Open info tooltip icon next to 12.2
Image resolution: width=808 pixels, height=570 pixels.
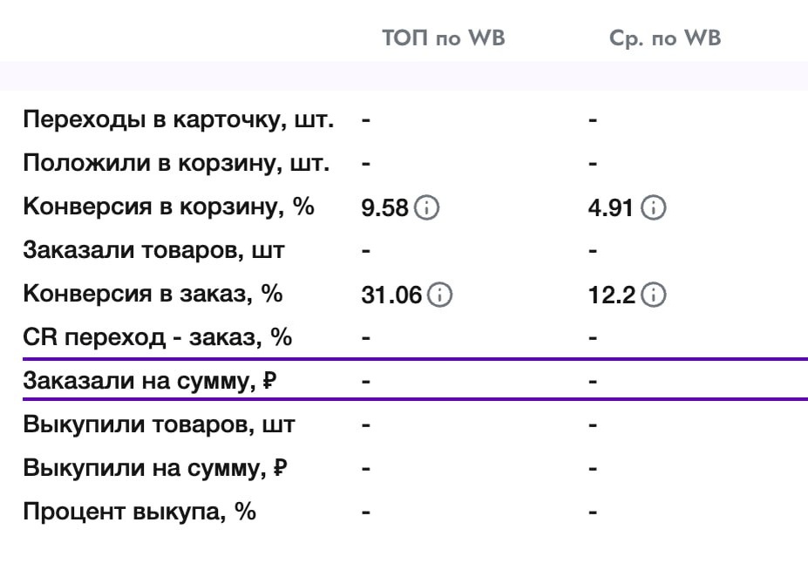coord(654,295)
